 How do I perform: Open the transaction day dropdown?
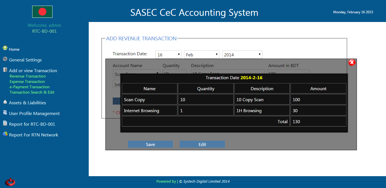point(168,55)
